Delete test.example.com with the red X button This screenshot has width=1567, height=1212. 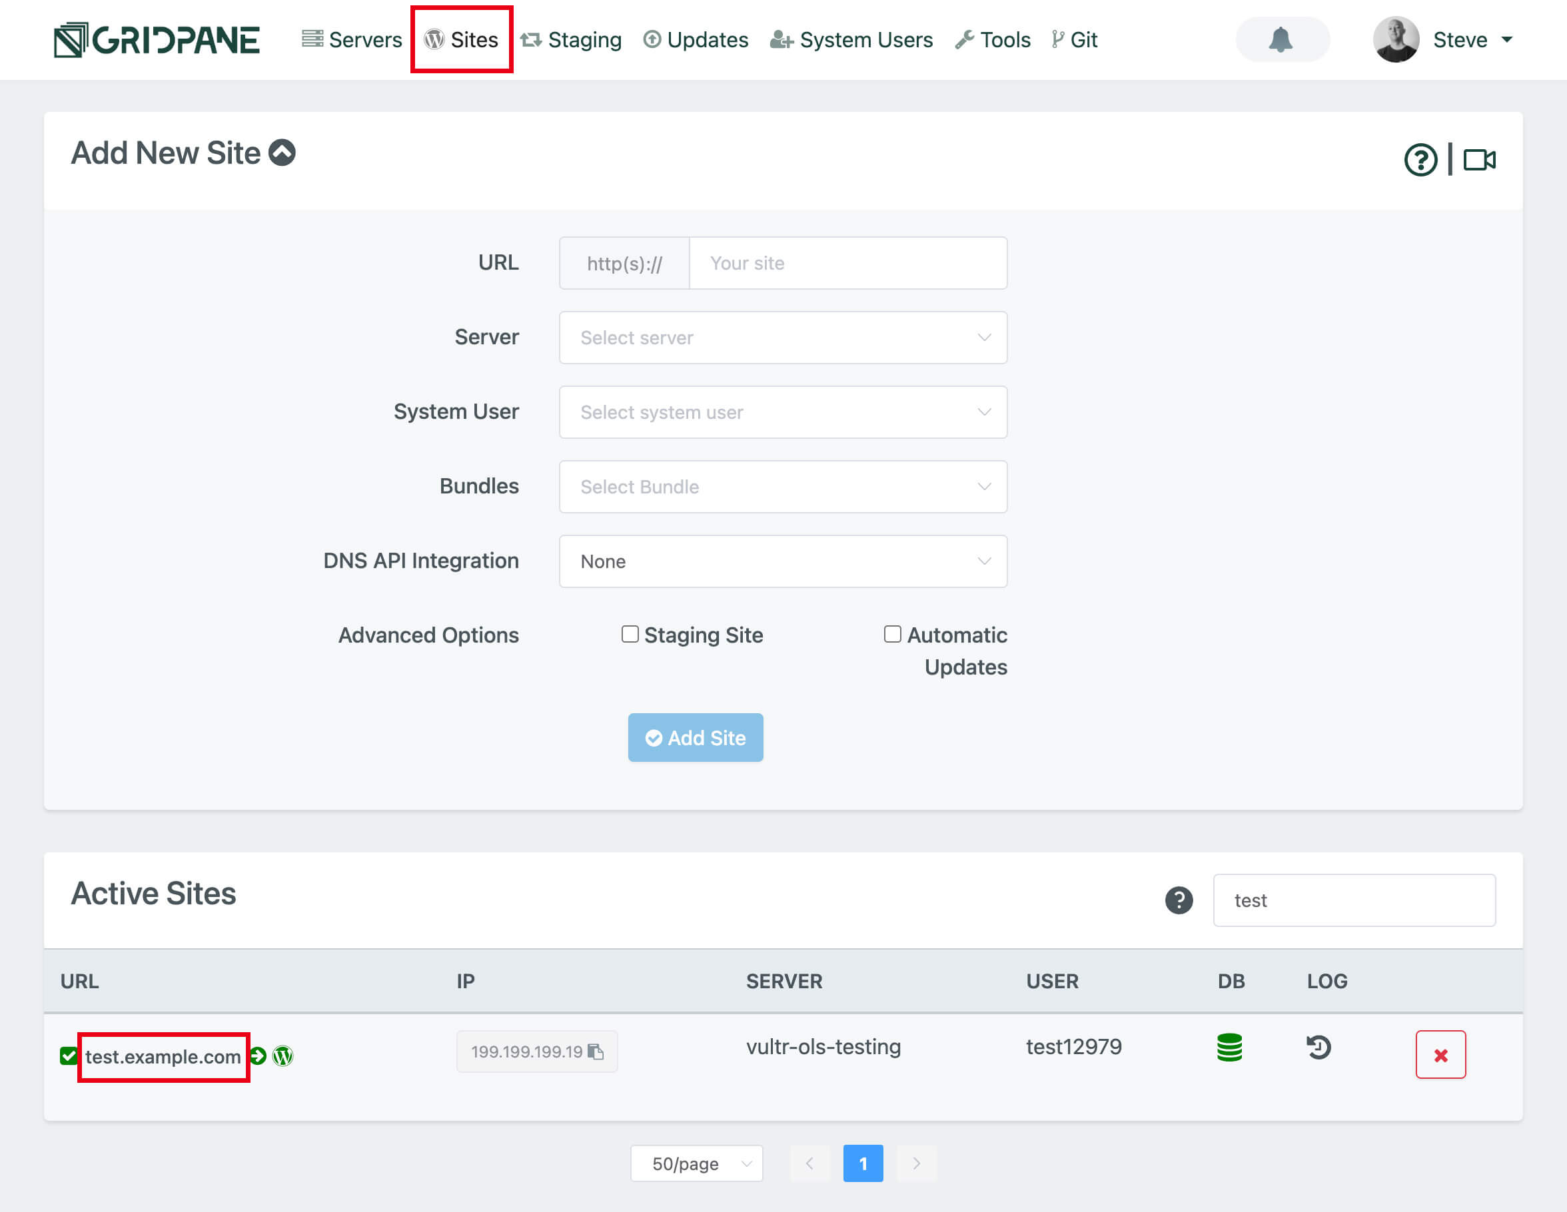[x=1440, y=1055]
